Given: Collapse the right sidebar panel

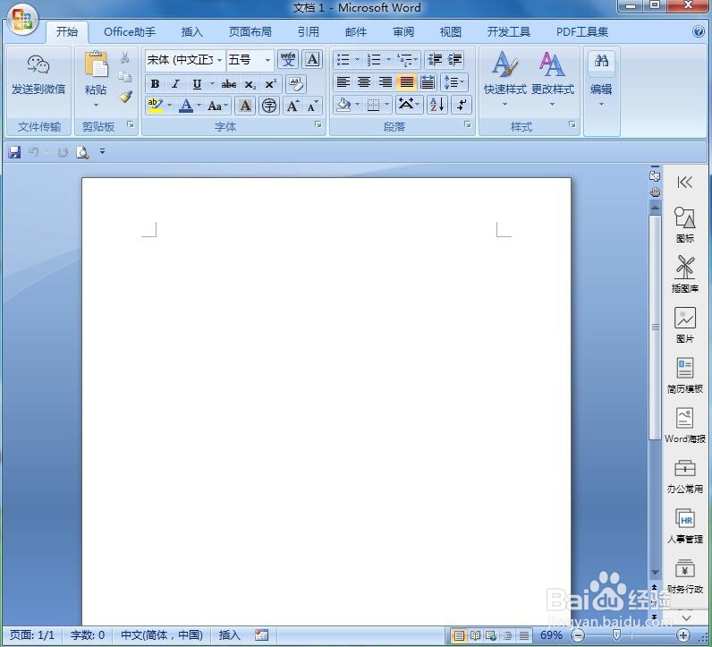Looking at the screenshot, I should tap(684, 183).
